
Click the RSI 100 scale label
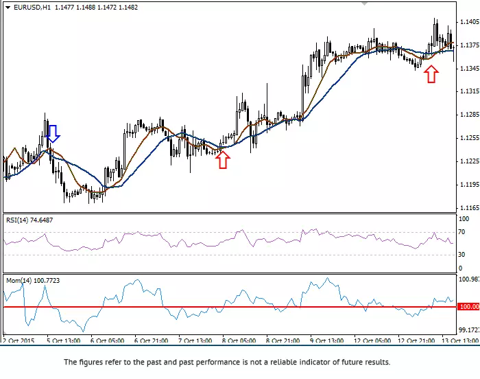tap(464, 219)
